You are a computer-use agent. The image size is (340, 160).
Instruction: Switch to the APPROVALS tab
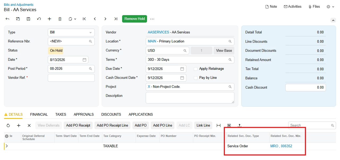pos(84,115)
